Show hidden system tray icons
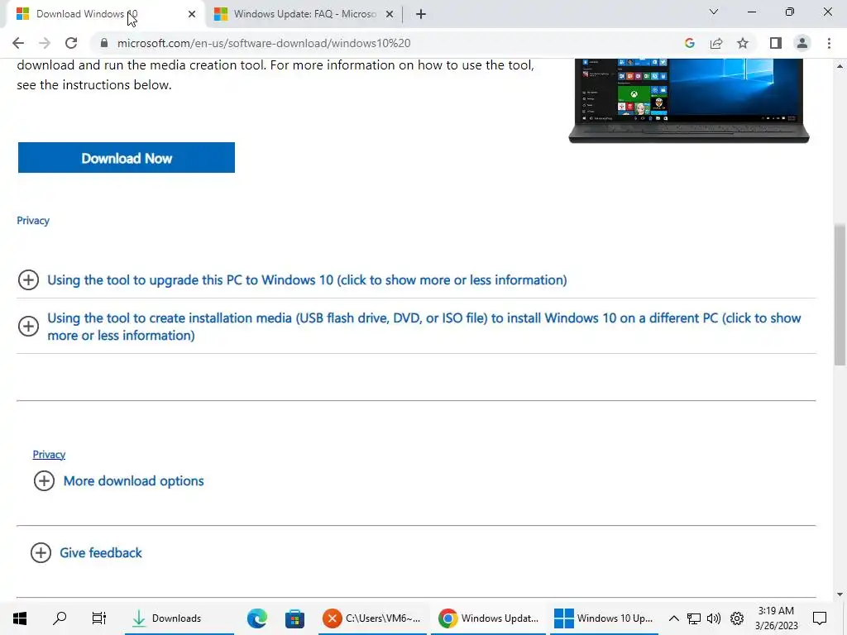 (x=673, y=618)
